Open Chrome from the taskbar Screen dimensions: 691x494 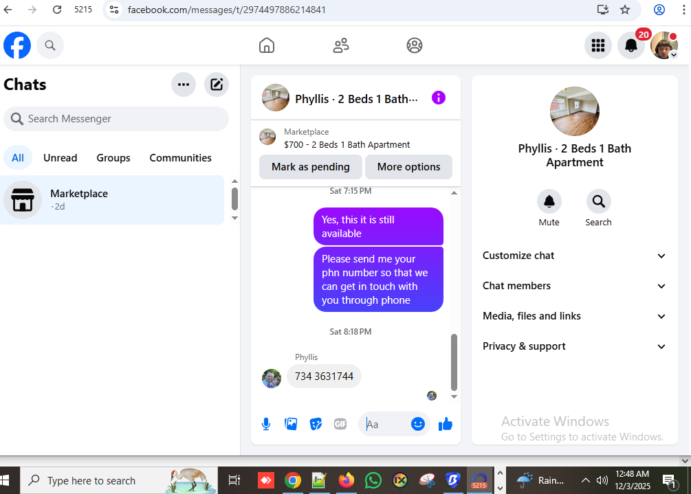pos(293,480)
